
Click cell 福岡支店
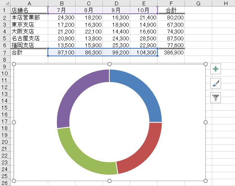pyautogui.click(x=29, y=45)
